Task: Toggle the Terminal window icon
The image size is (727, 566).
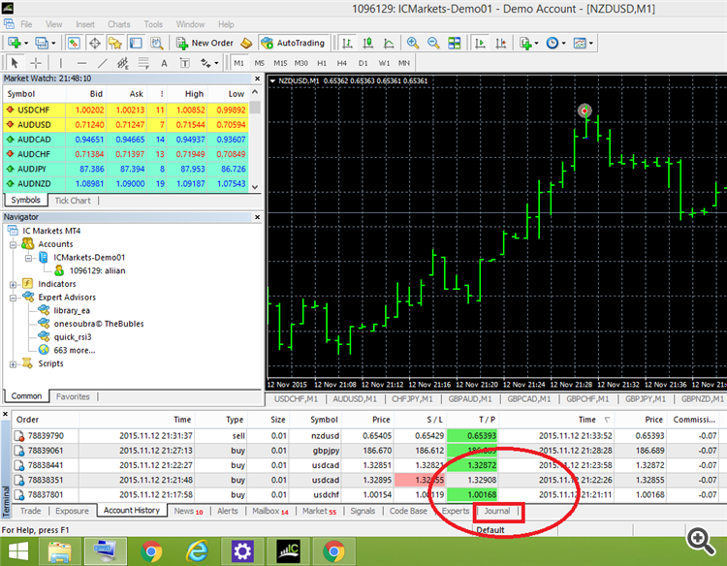Action: (136, 43)
